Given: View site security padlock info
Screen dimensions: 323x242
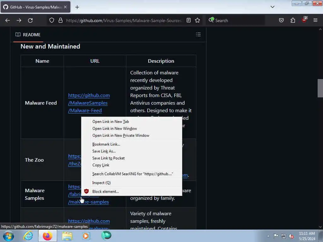Looking at the screenshot, I should coord(60,20).
